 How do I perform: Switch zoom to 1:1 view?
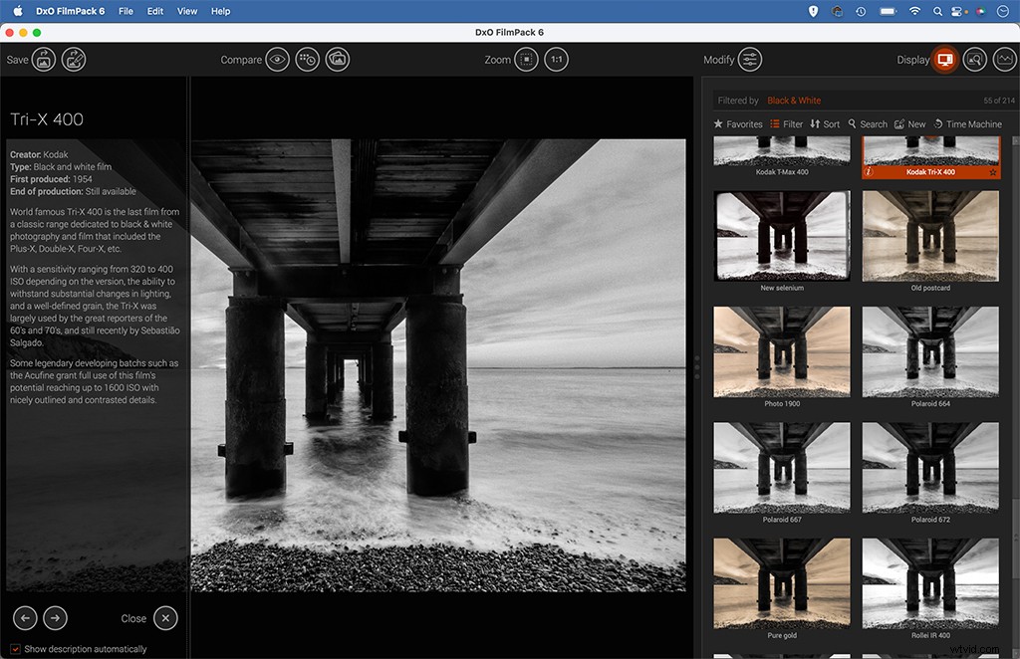coord(556,59)
